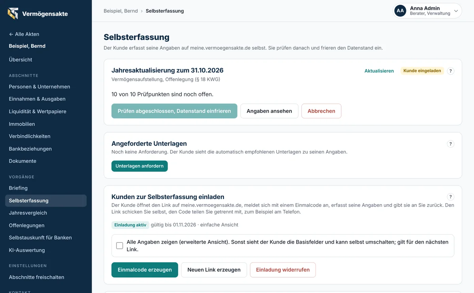Click the Abbrechen button

coord(322,111)
